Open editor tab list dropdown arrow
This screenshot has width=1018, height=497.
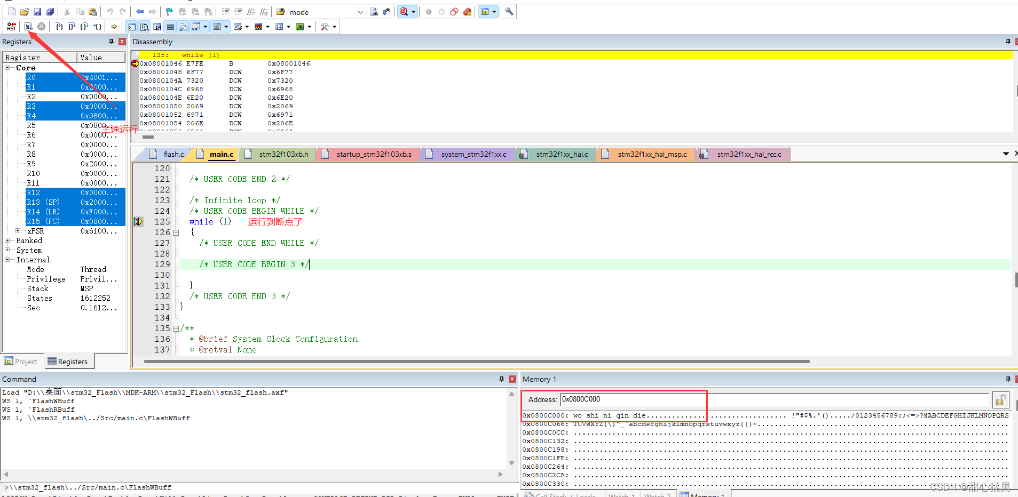[1006, 154]
